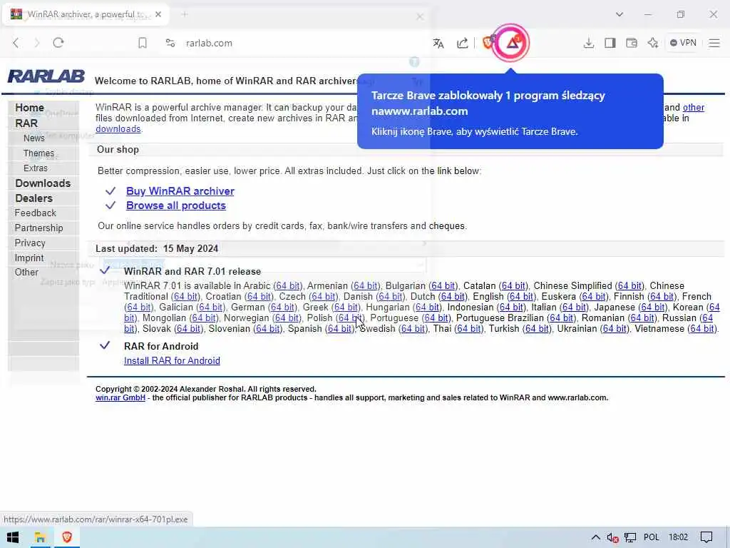Click Install RAR for Android link
The height and width of the screenshot is (548, 730).
[x=172, y=360]
